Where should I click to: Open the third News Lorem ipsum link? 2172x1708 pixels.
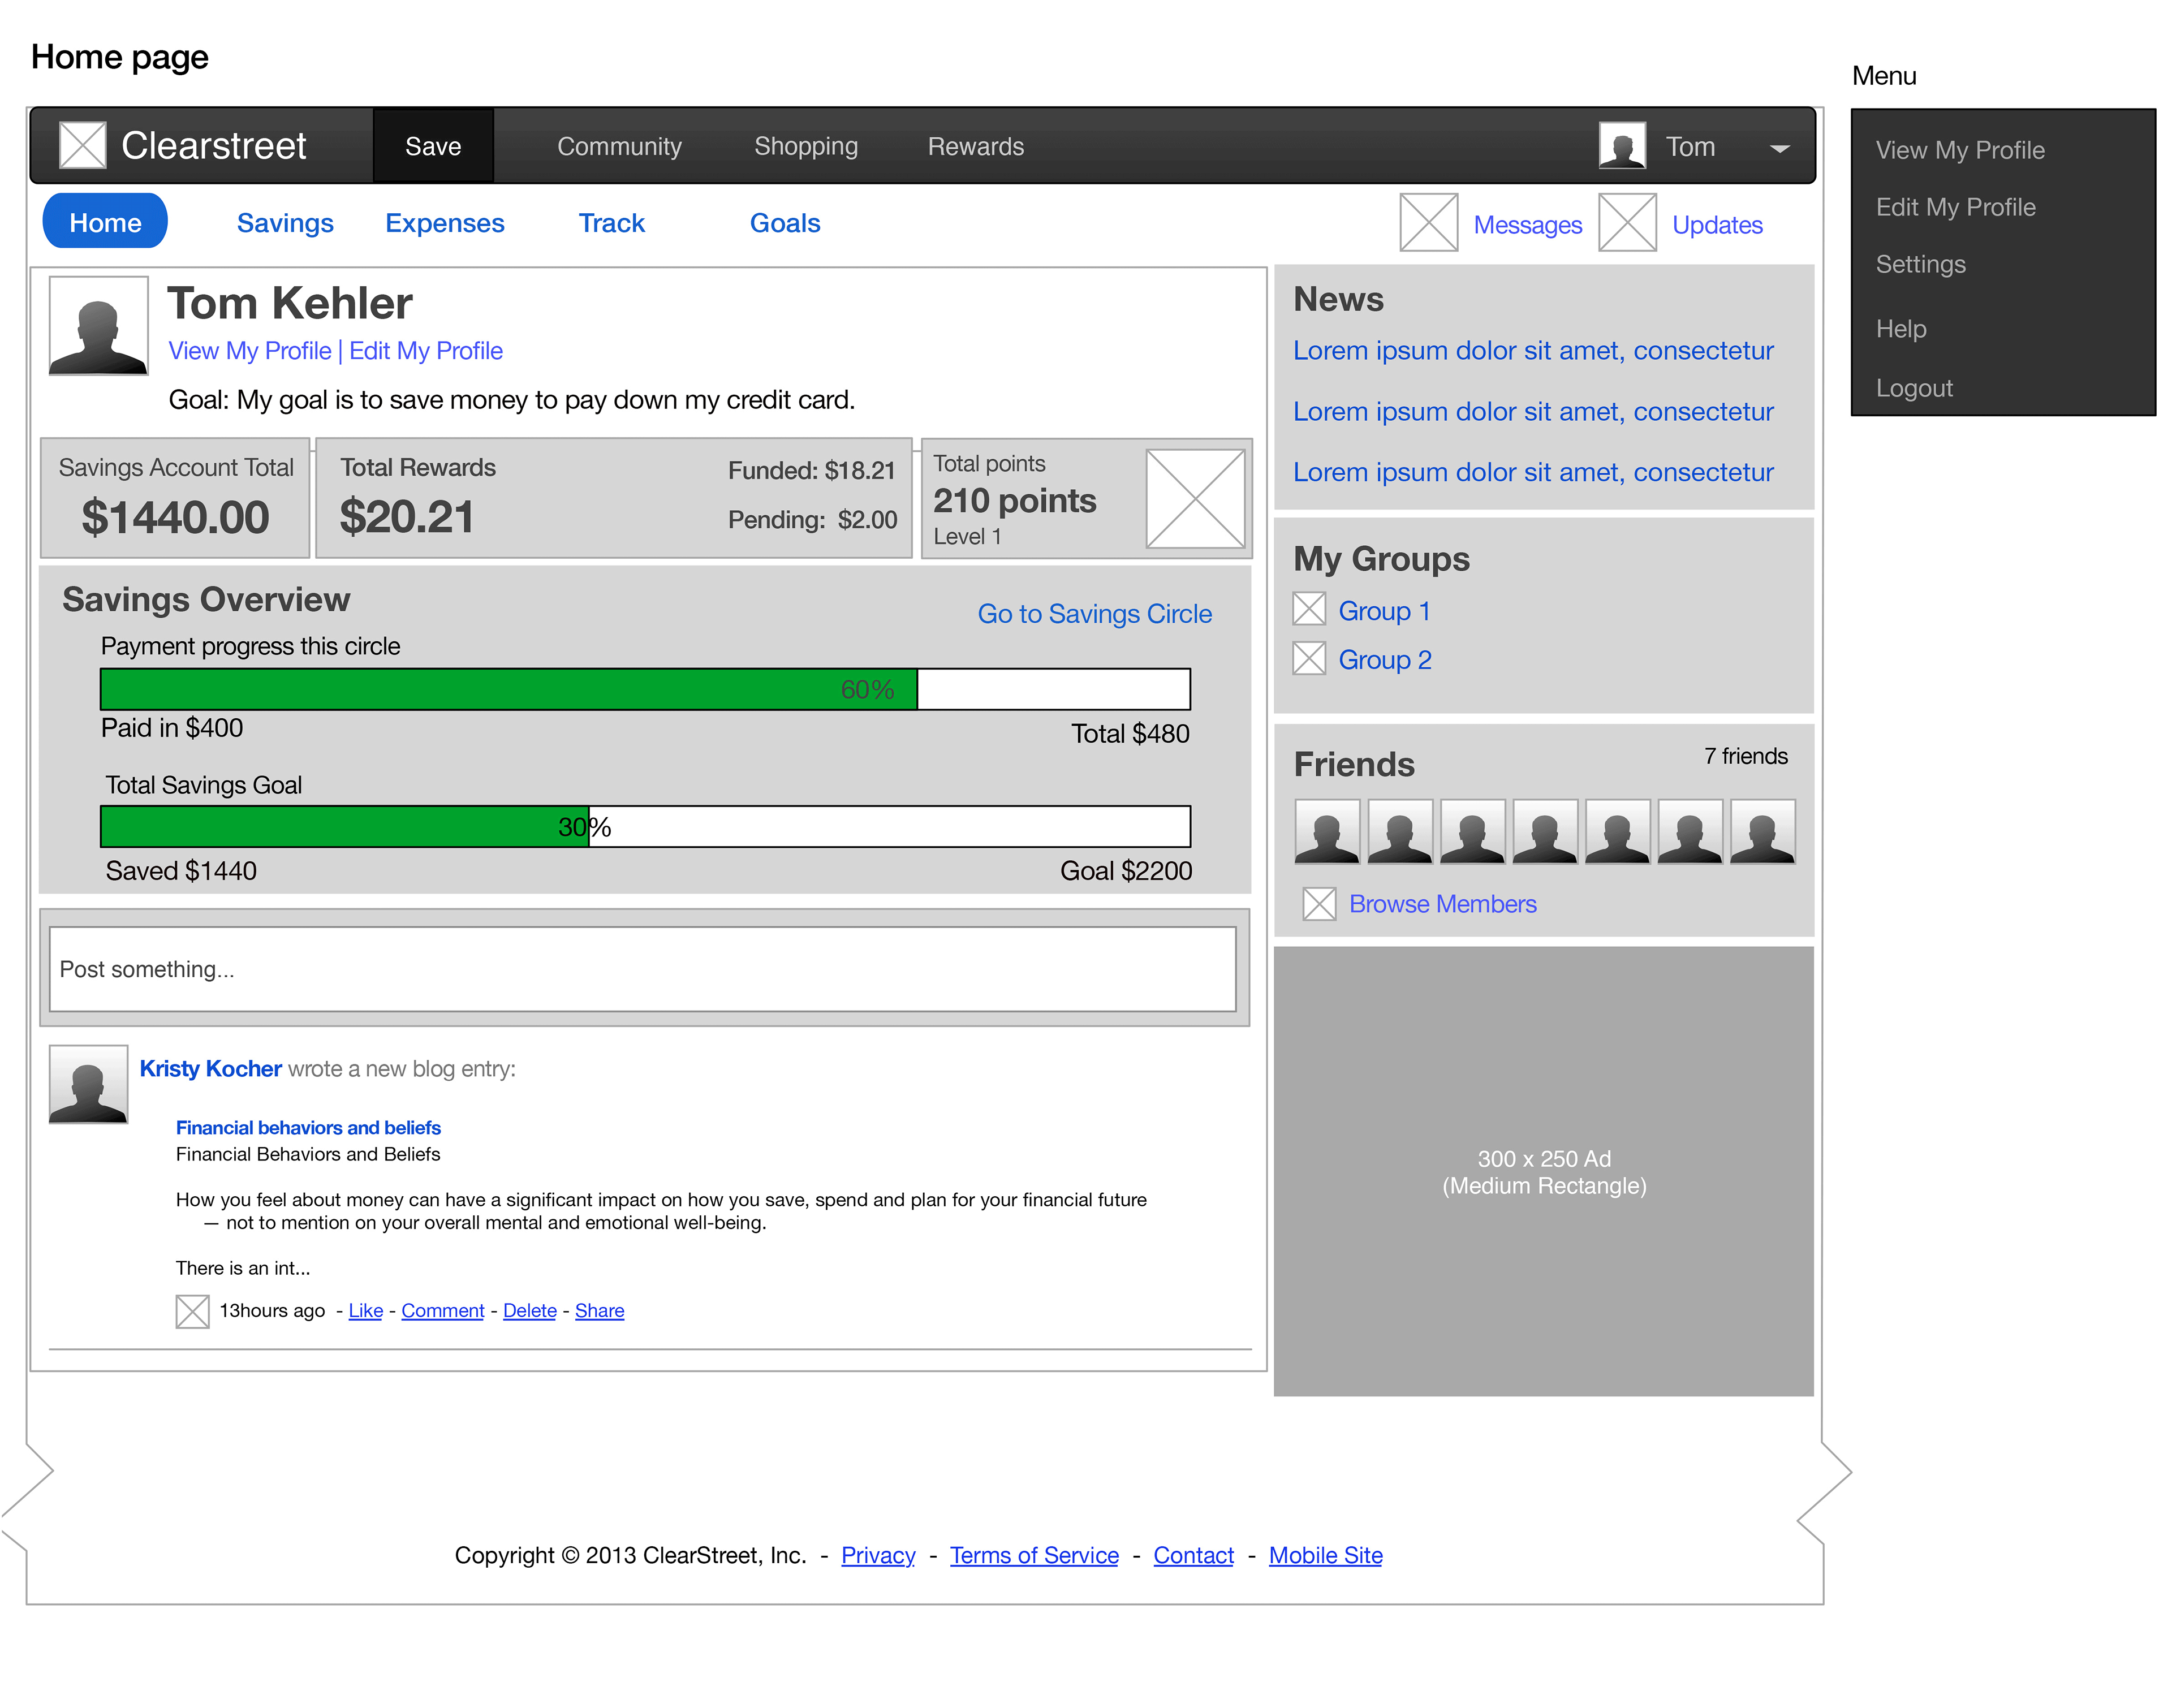pos(1533,473)
